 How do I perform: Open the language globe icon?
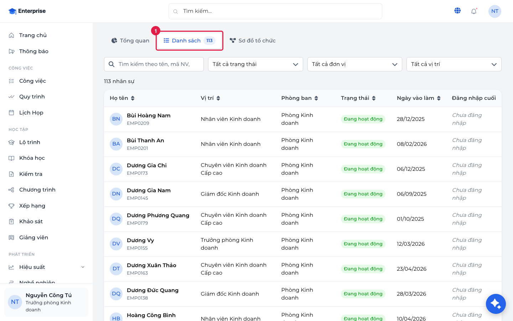click(457, 11)
